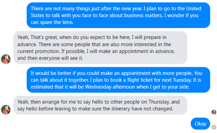The width and height of the screenshot is (217, 133).
Task: Click the blue "It would be better" message
Action: (x=118, y=80)
